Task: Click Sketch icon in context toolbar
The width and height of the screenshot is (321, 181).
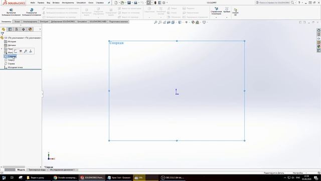Action: point(16,51)
